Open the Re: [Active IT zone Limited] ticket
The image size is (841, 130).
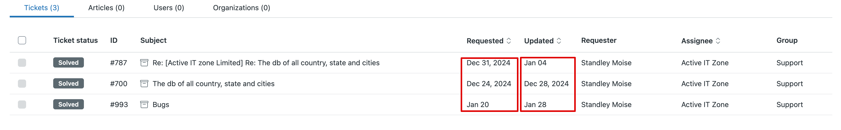pyautogui.click(x=266, y=63)
